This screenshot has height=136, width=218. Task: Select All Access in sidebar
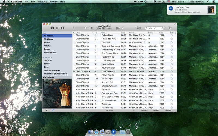pos(57,36)
